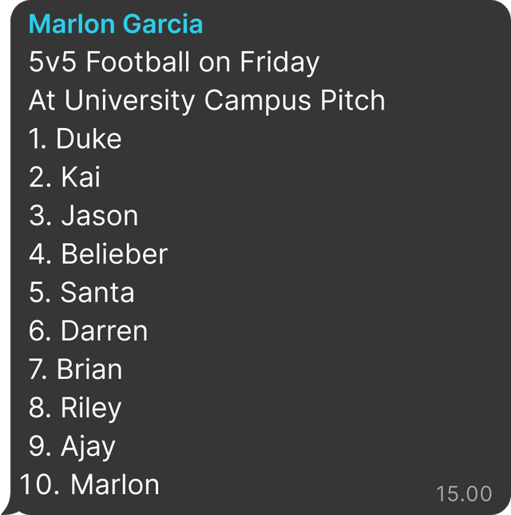
Task: Select list entry 4. Belieber
Action: point(98,254)
